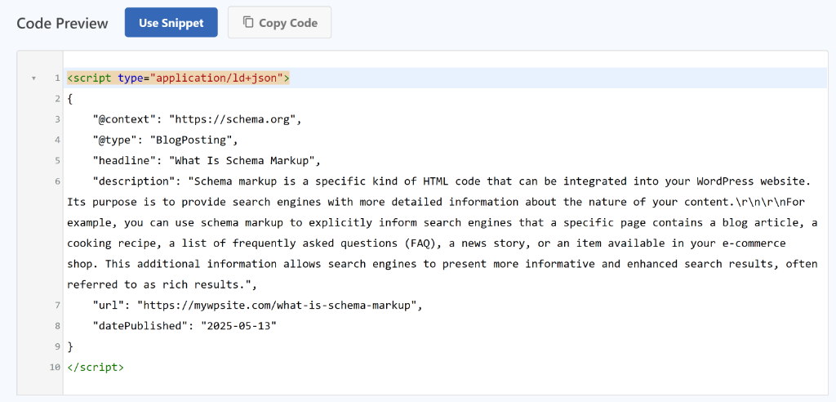Click the "BlogPosting" value
The image size is (836, 402).
pyautogui.click(x=189, y=141)
